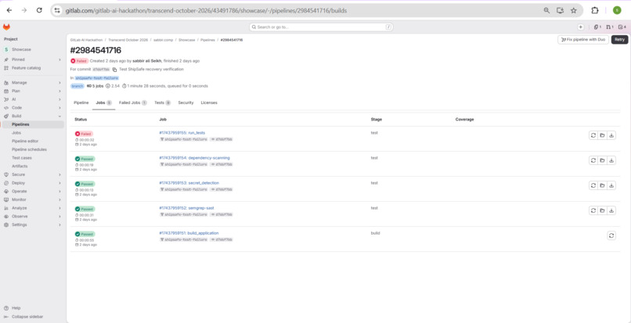Open shipsafe-test-failure branch link in header
This screenshot has width=631, height=323.
(96, 78)
